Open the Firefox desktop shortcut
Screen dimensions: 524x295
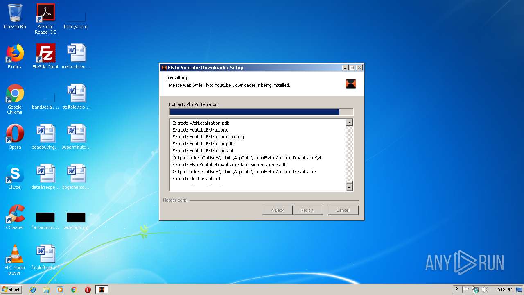click(x=15, y=57)
